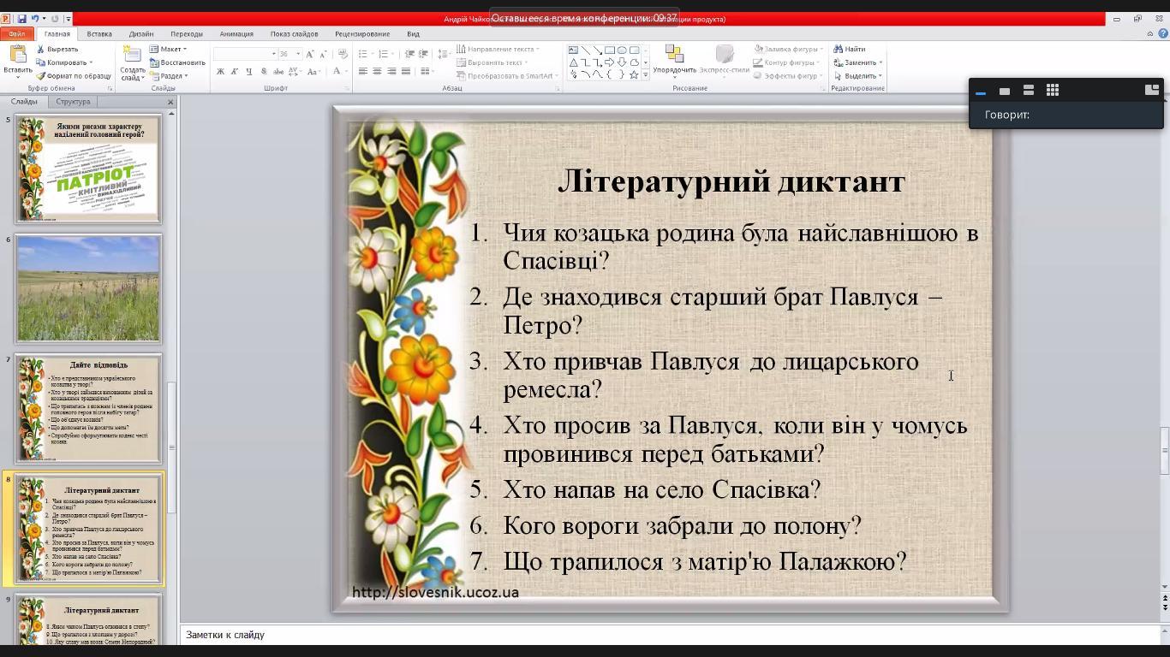Insert an oval shape from gallery

pos(622,50)
